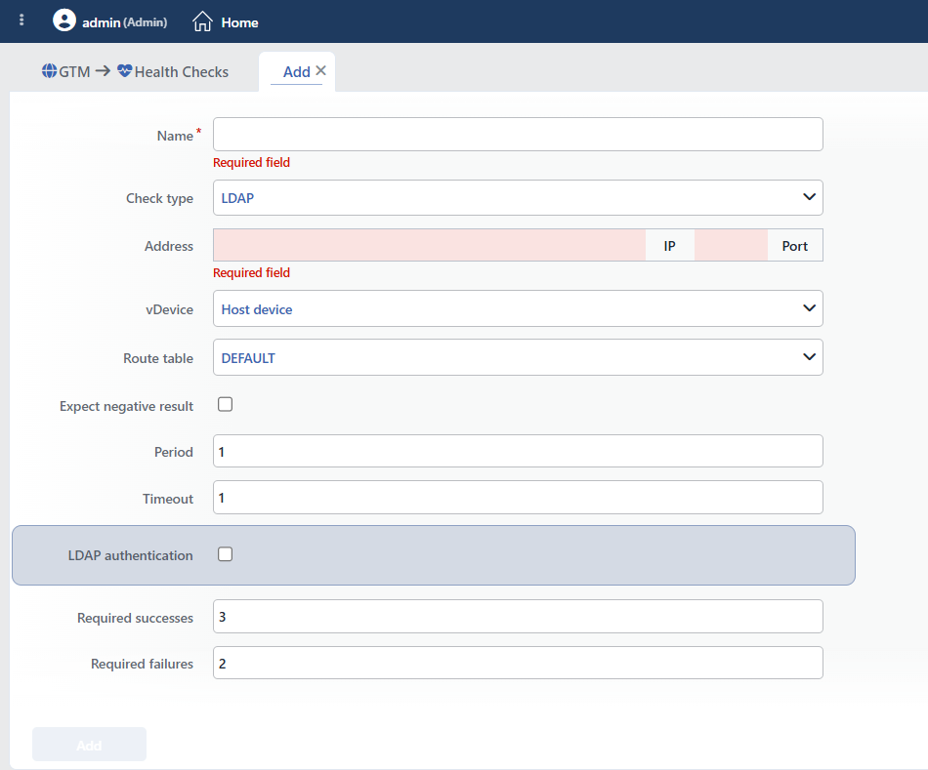The height and width of the screenshot is (770, 928).
Task: Switch to the Add tab
Action: pos(297,72)
